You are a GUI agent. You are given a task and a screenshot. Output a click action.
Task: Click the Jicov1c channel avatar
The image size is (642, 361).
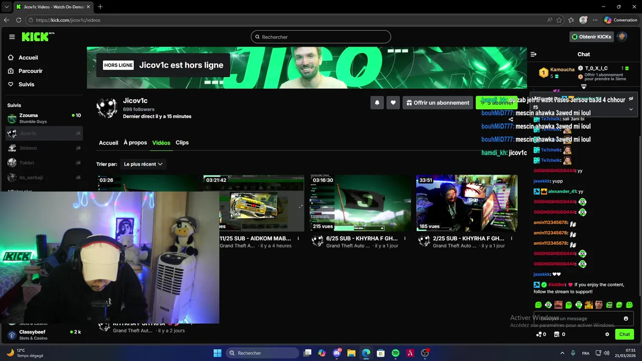[x=107, y=107]
